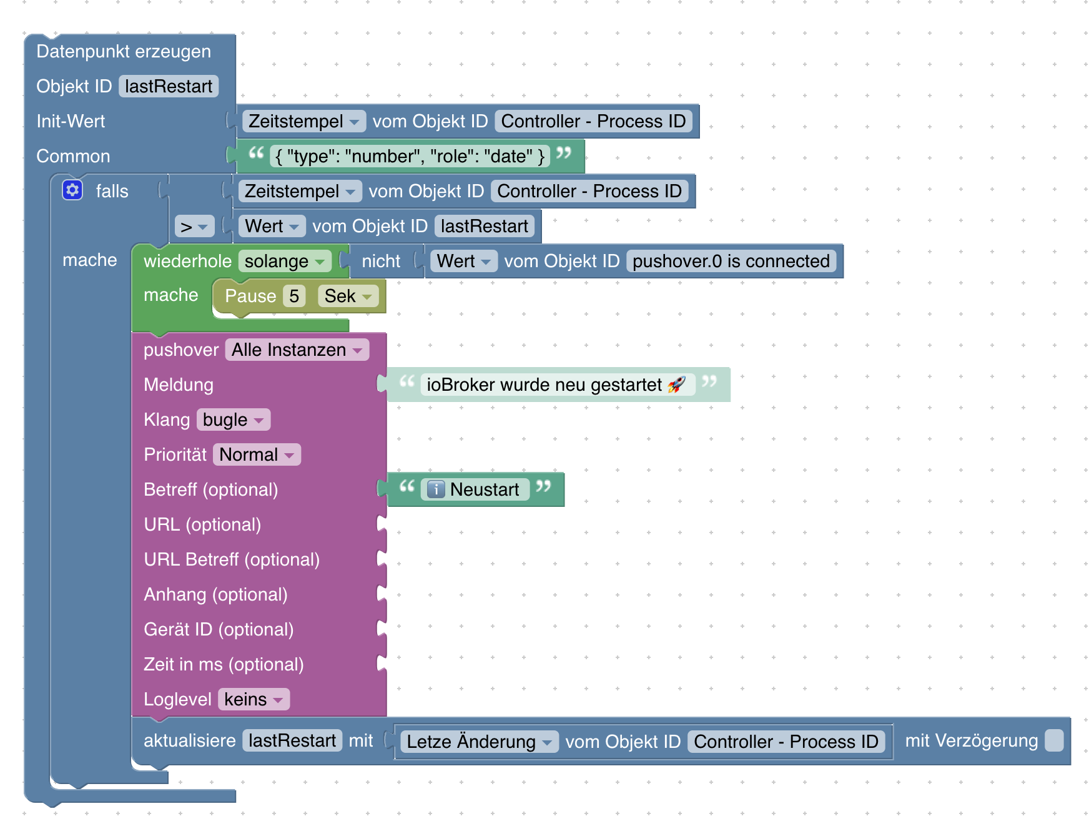Click the Meldung label
The width and height of the screenshot is (1089, 839).
[179, 385]
